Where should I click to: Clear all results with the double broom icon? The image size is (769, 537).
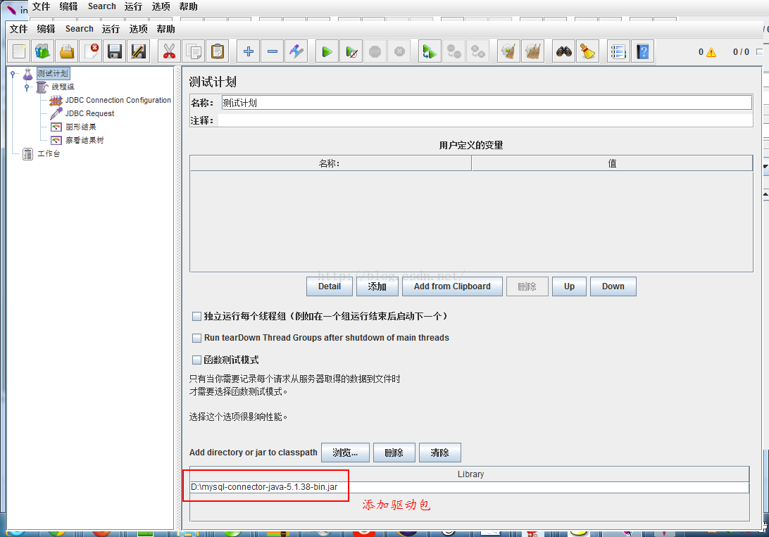533,51
